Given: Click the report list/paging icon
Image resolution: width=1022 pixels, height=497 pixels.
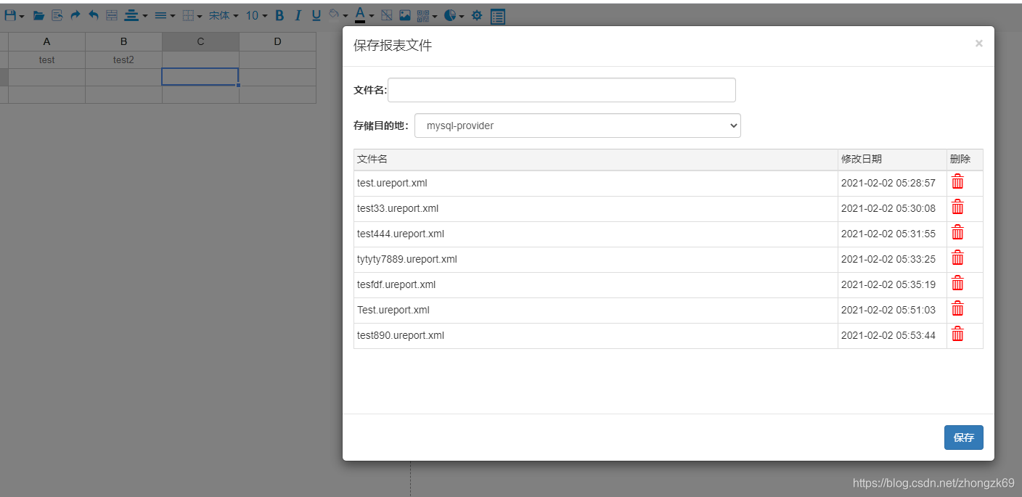Looking at the screenshot, I should 498,16.
